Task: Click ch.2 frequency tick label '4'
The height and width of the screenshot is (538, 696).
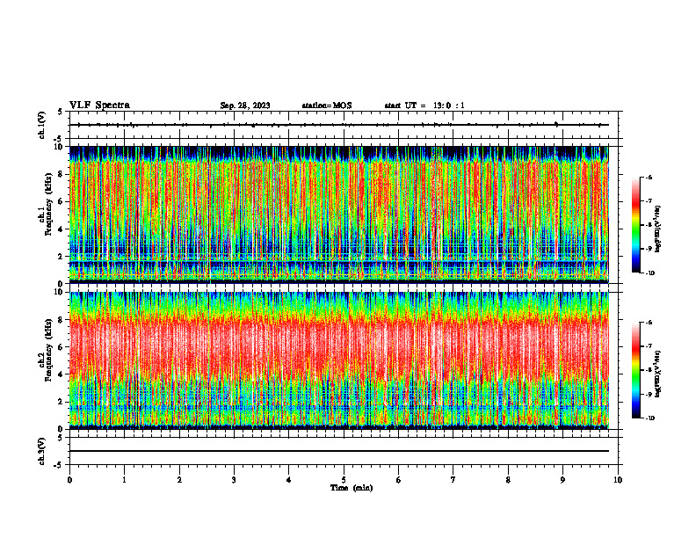Action: click(62, 375)
